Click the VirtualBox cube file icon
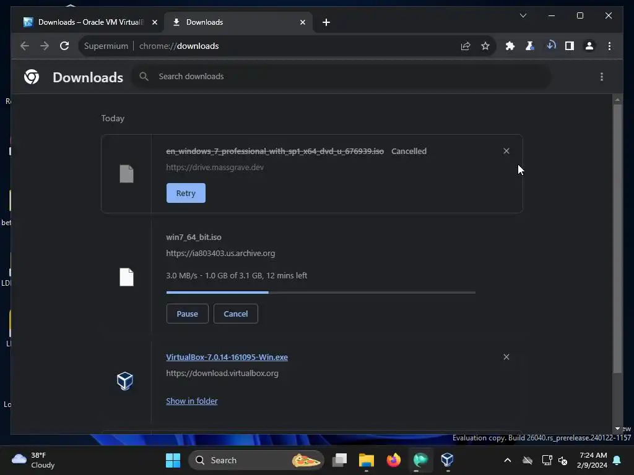Image resolution: width=634 pixels, height=475 pixels. point(125,381)
